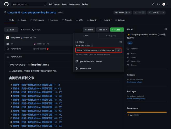Click Download ZIP

pos(85,69)
